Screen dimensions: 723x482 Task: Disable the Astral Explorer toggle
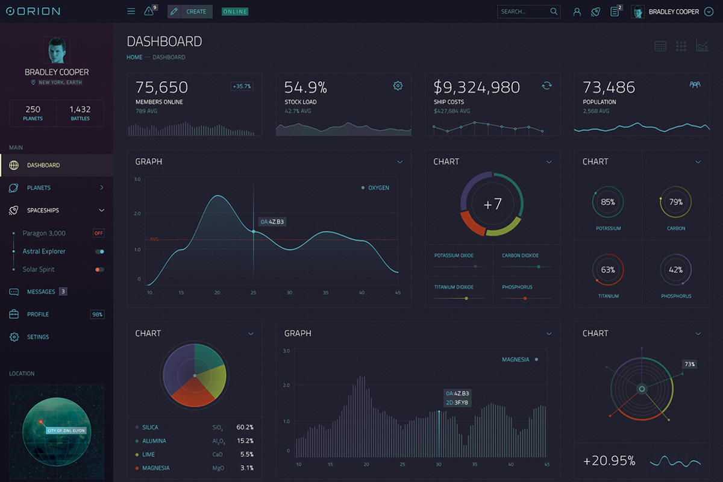[99, 251]
